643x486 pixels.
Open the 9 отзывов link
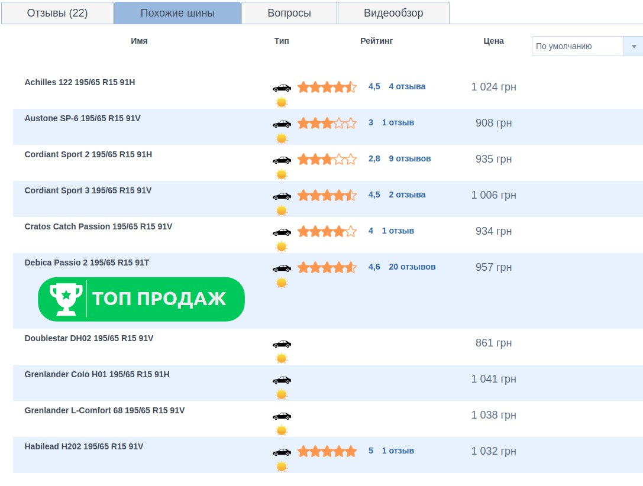(x=410, y=158)
